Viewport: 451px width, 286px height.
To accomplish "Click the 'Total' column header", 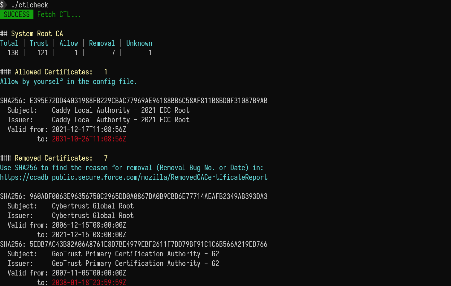I will 9,43.
